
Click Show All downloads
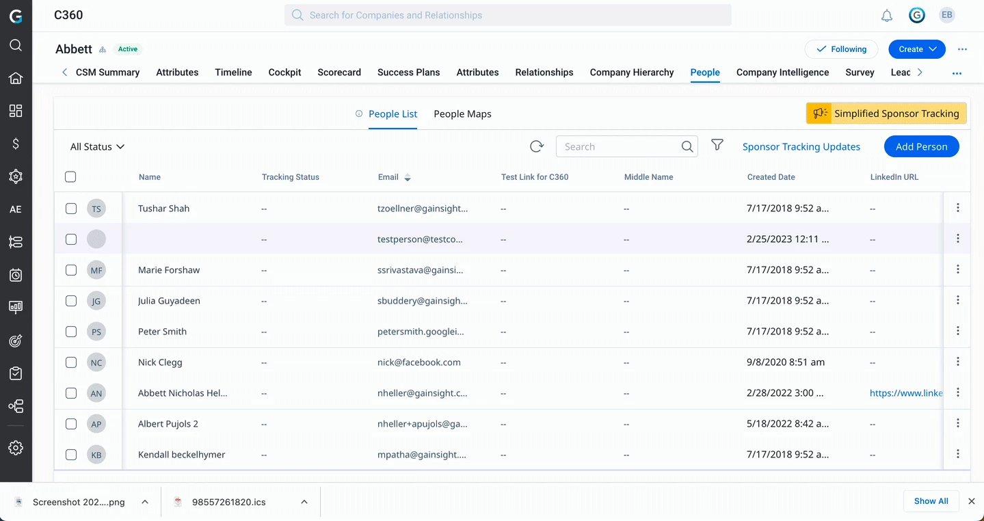[x=931, y=501]
